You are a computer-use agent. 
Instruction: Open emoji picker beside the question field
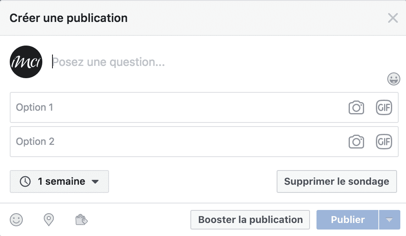393,79
